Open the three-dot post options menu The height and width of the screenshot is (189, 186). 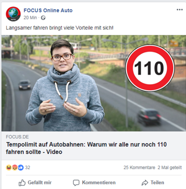180,9
